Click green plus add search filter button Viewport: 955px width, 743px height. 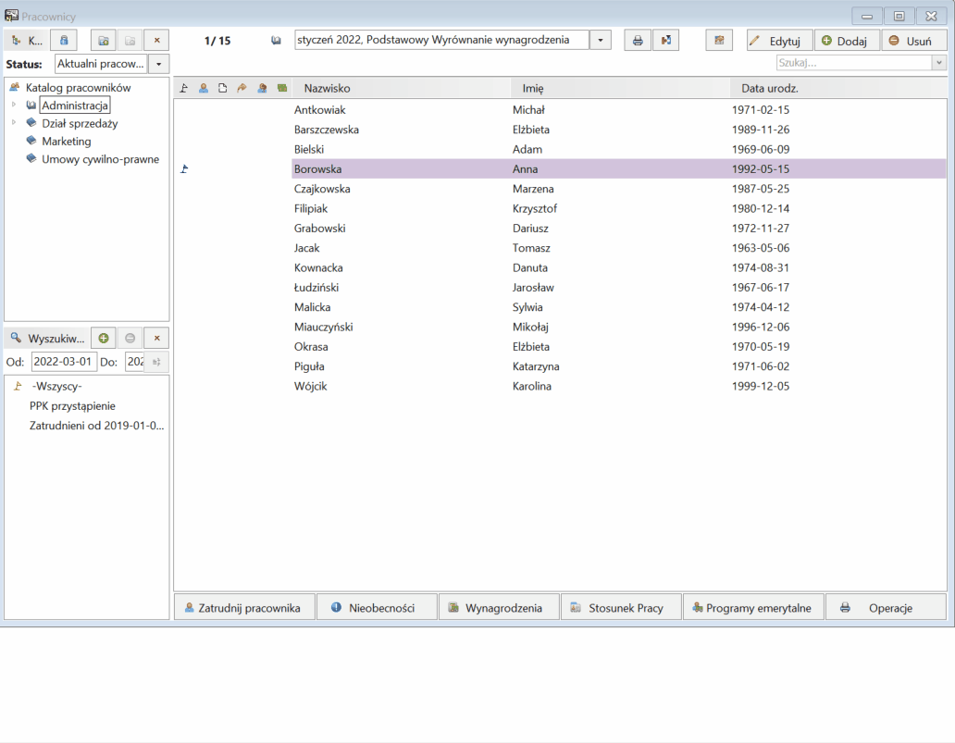pos(104,338)
